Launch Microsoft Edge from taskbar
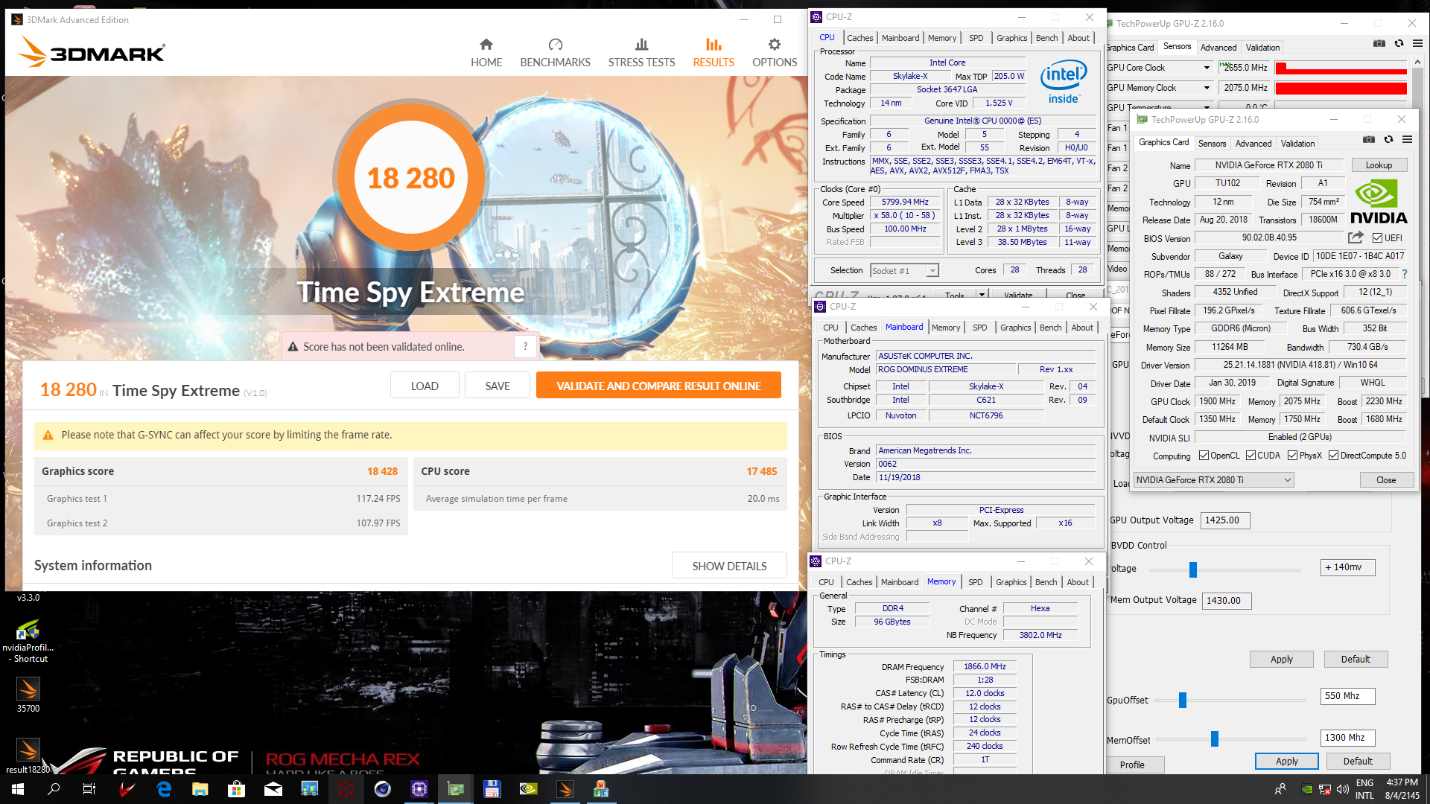1430x804 pixels. click(164, 789)
